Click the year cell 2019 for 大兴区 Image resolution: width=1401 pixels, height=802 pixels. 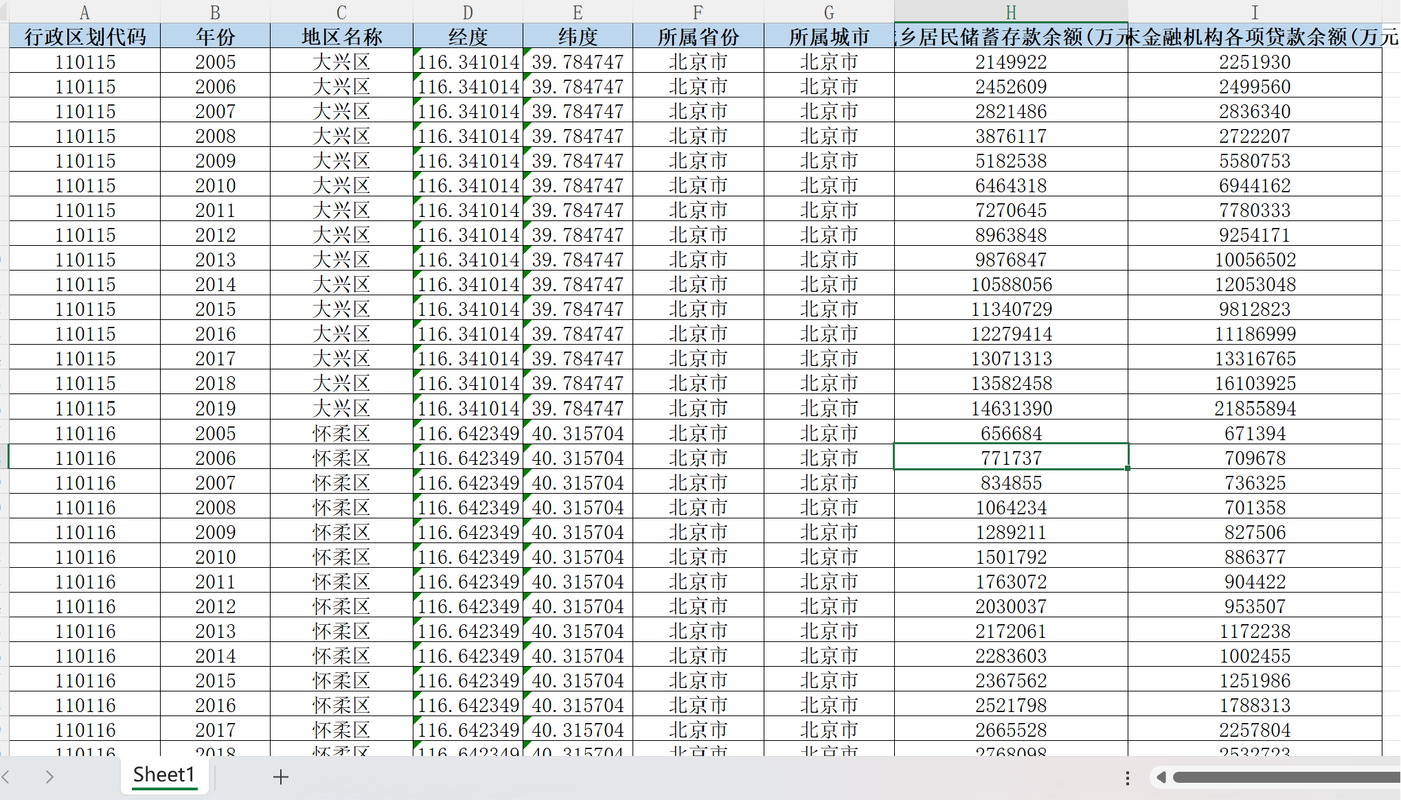point(215,409)
